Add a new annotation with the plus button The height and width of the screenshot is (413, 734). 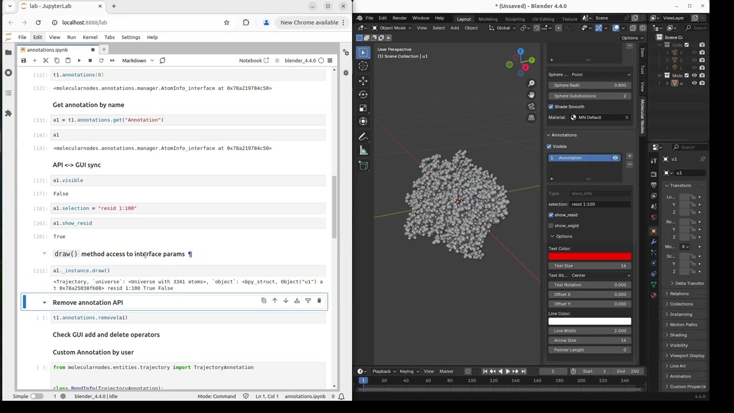point(629,156)
